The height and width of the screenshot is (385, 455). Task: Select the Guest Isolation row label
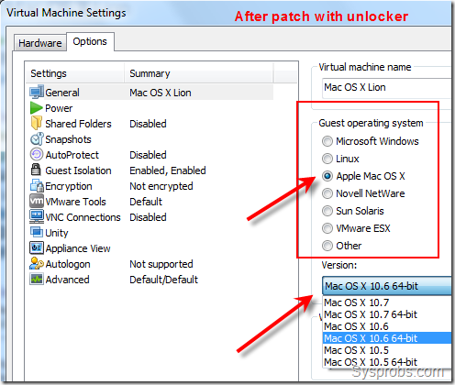tap(78, 170)
